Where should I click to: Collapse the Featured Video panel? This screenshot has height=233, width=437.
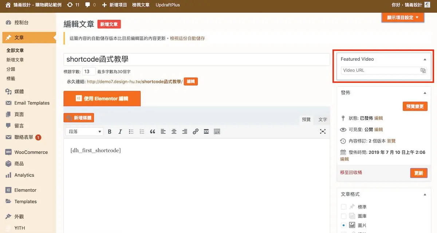tap(425, 59)
